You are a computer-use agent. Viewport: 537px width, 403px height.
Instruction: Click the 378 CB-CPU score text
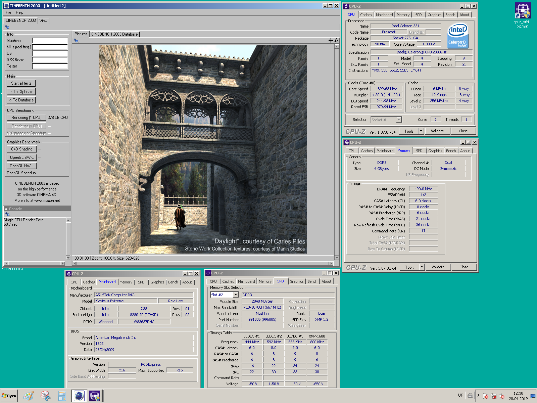[58, 118]
